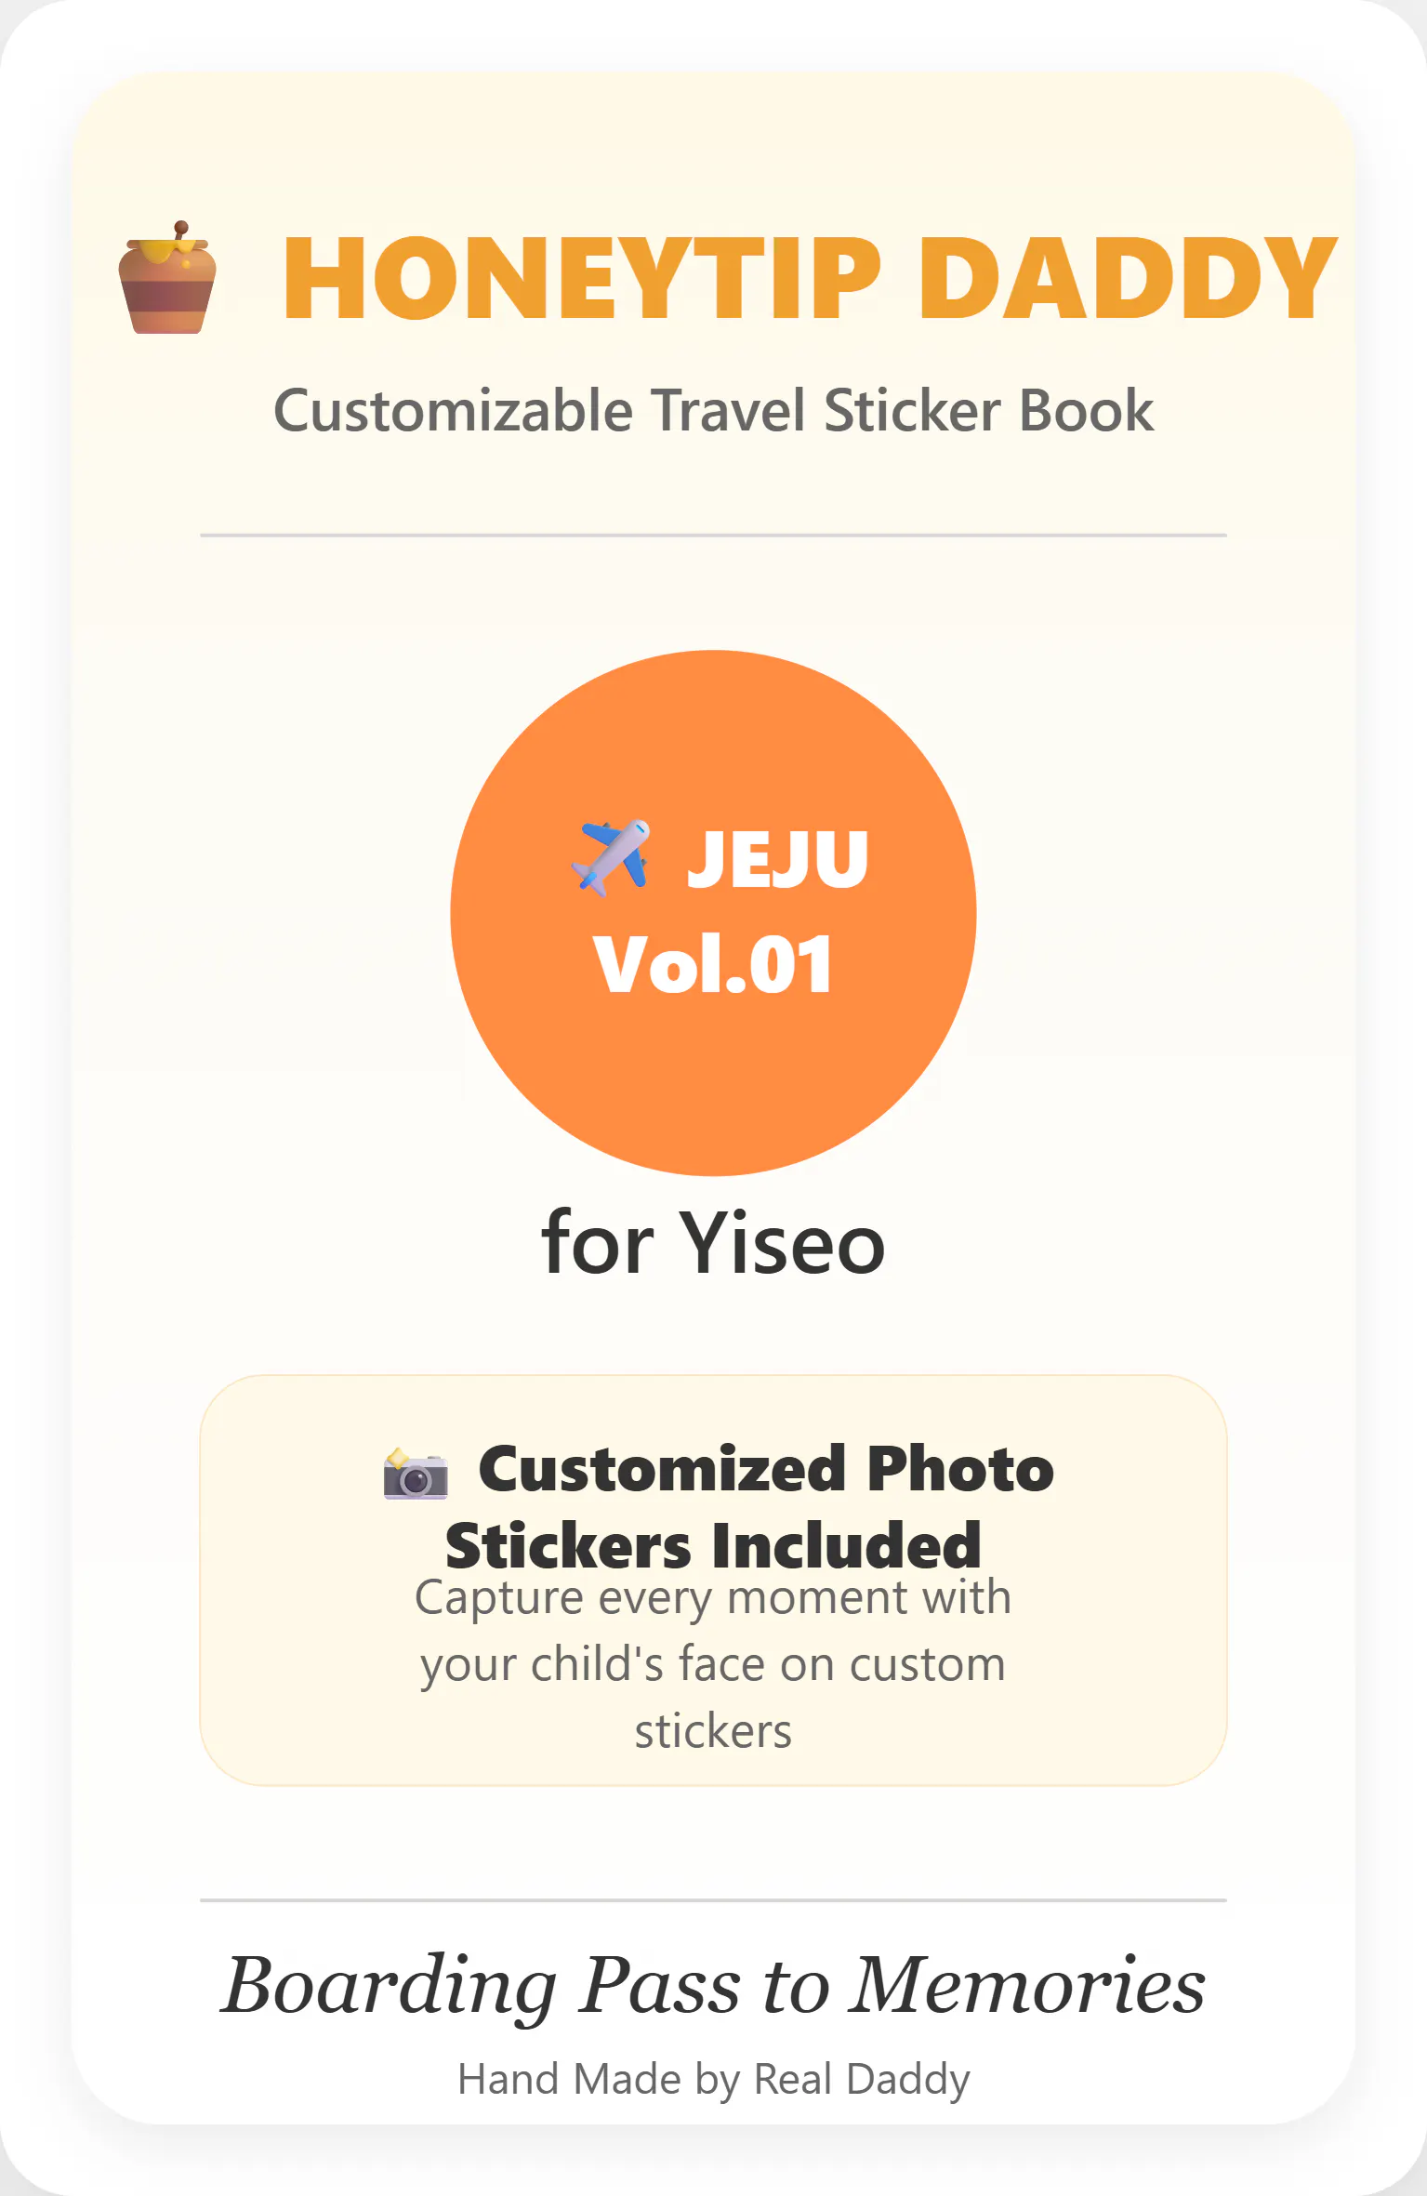Select the Customizable Travel Sticker Book subtitle

pos(713,410)
